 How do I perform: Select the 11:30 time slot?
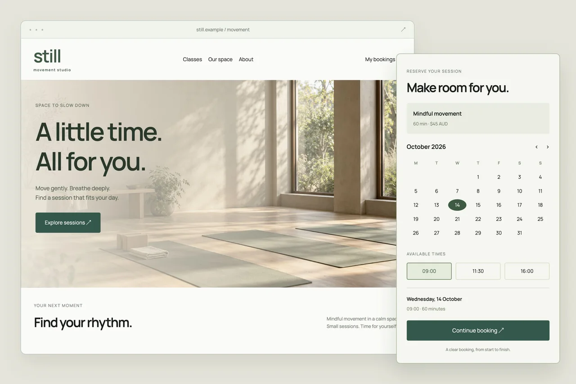point(478,271)
